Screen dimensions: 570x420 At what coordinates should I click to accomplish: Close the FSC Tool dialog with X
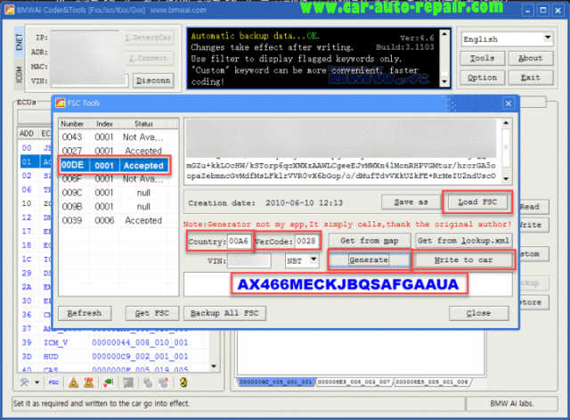(509, 103)
